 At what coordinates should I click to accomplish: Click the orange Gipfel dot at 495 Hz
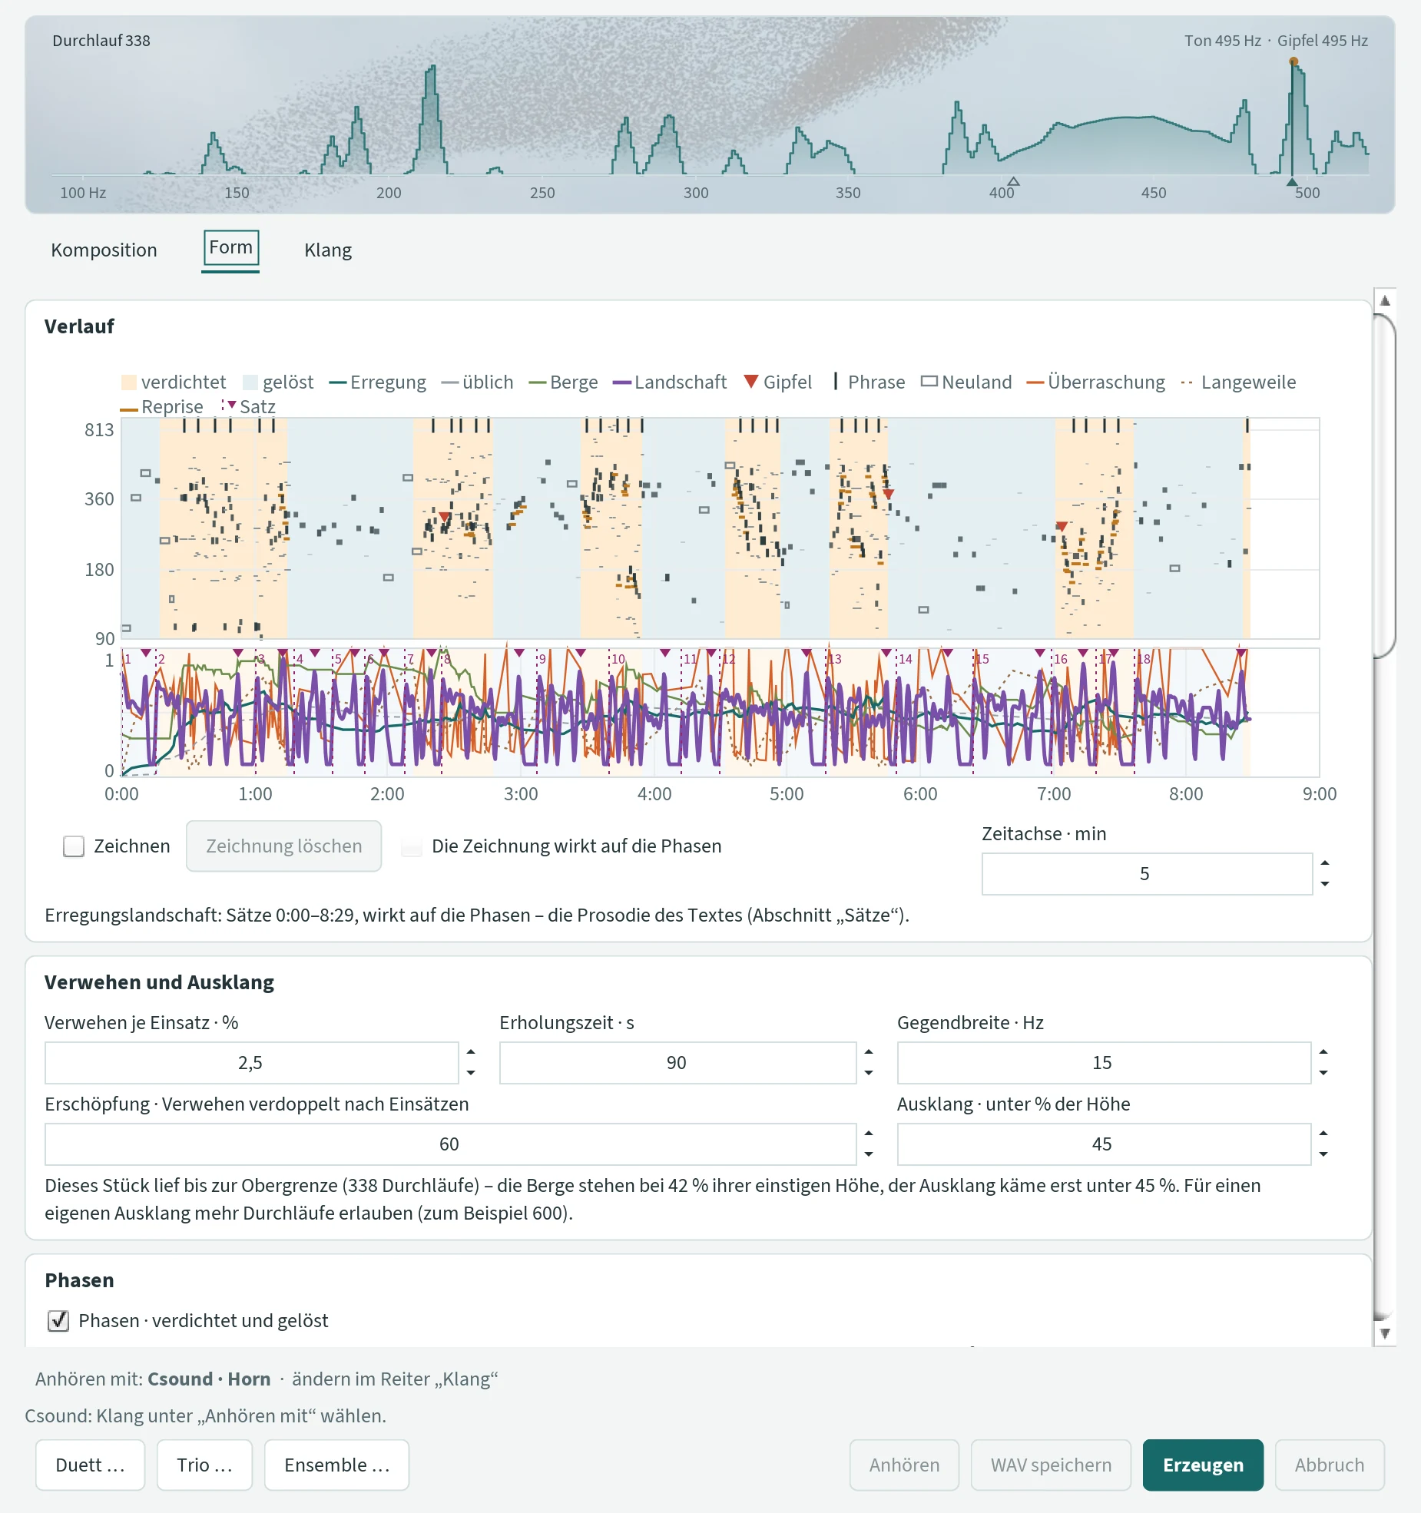[1293, 61]
